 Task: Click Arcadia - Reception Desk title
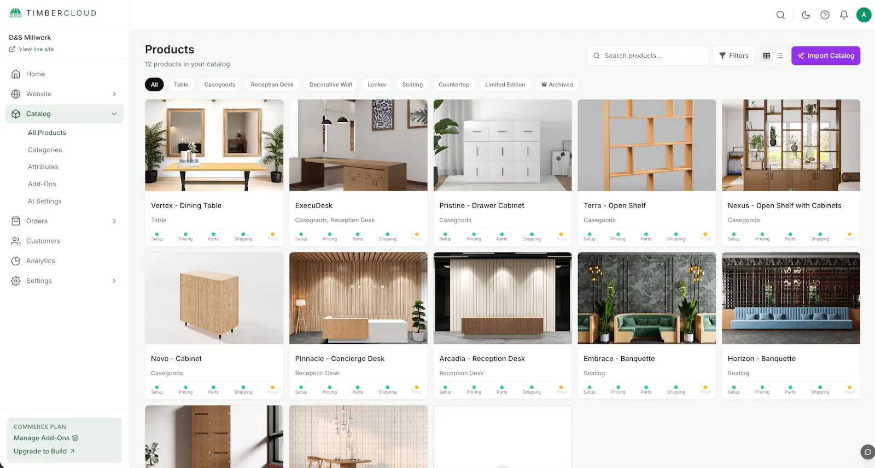click(x=482, y=359)
